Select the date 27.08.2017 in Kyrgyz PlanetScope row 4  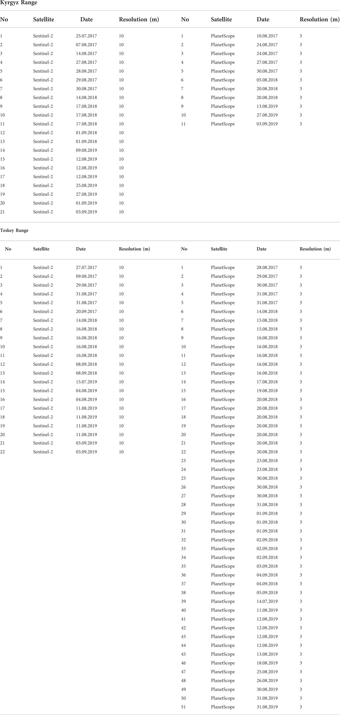coord(267,62)
